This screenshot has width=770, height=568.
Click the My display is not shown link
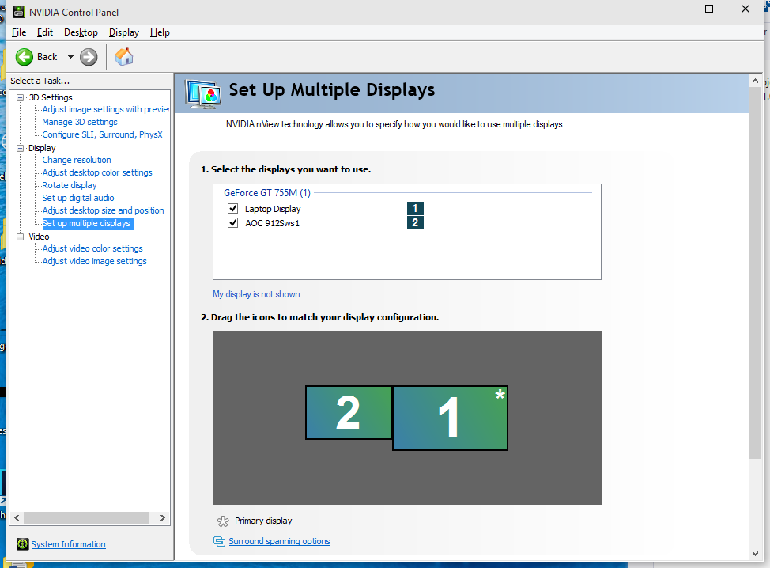click(260, 294)
